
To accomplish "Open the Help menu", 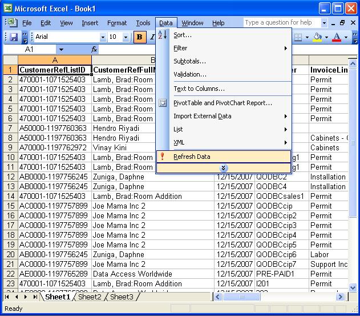I will pyautogui.click(x=219, y=23).
